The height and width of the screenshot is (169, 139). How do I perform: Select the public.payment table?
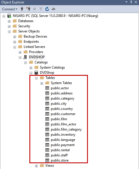63,145
